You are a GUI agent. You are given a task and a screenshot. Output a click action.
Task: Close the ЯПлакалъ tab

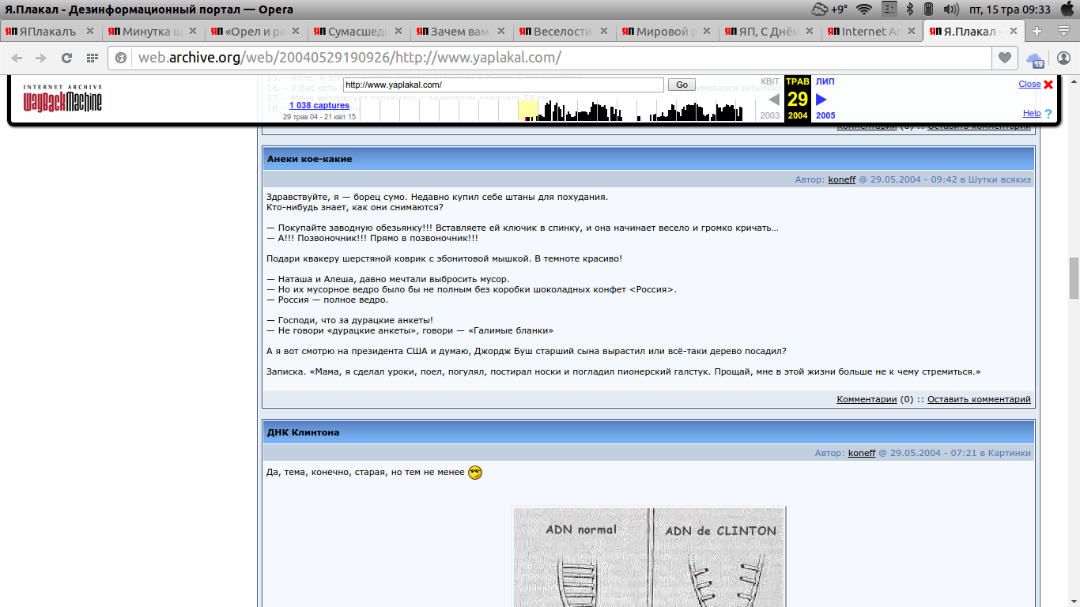point(90,32)
